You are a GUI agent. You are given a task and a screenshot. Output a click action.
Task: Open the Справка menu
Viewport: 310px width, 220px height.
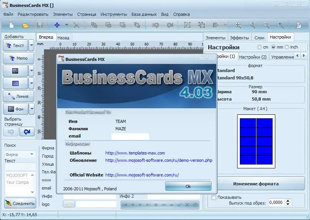click(x=182, y=14)
